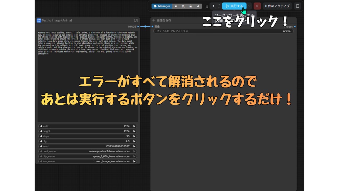Screen dimensions: 339x191
Task: Open the unet_name model dropdown list
Action: coord(88,151)
